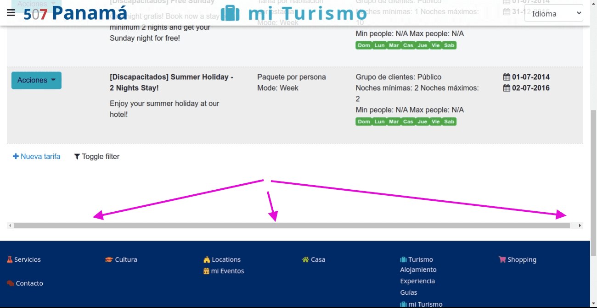Expand Acciones dropdown for Summer Holiday rate
The image size is (597, 308).
pyautogui.click(x=36, y=80)
